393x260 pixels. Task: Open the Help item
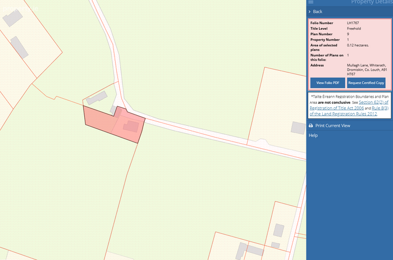click(x=313, y=135)
